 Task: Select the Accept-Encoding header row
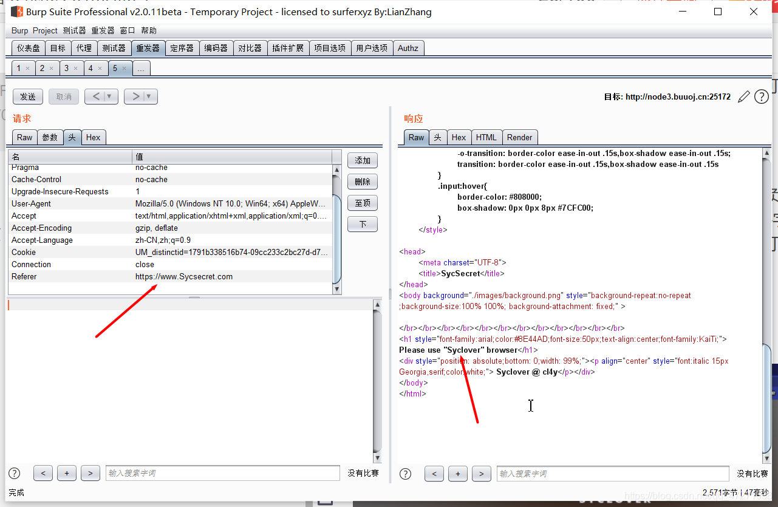(171, 228)
